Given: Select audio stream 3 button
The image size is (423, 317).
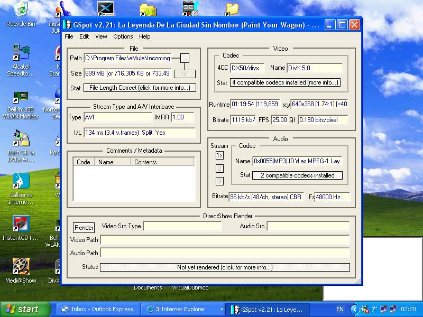Looking at the screenshot, I should click(219, 181).
